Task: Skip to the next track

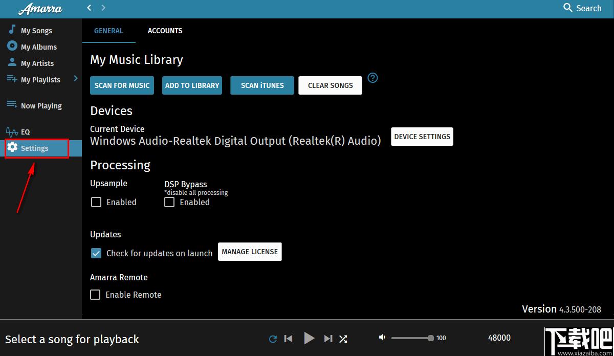Action: tap(328, 339)
